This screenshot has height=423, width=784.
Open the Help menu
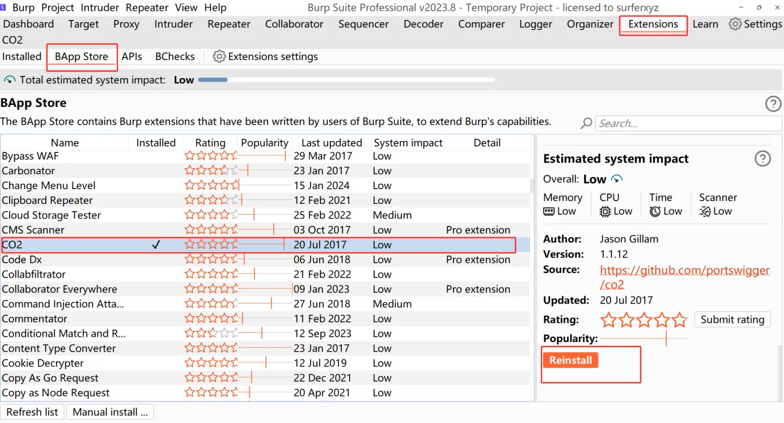(215, 7)
